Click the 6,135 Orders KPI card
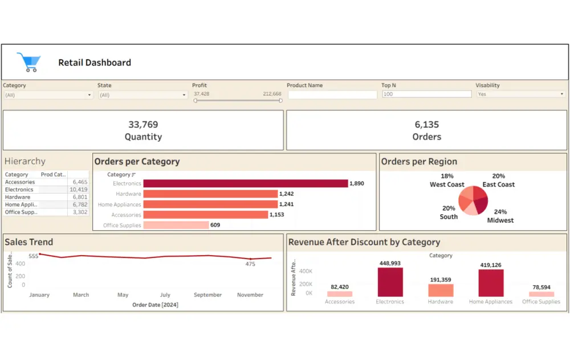The image size is (570, 356). coord(426,130)
